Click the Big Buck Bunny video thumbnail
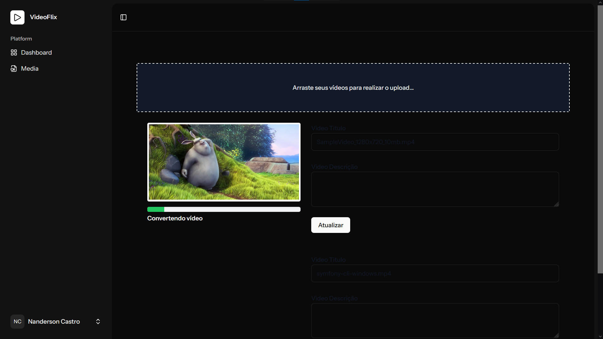Image resolution: width=603 pixels, height=339 pixels. 224,162
